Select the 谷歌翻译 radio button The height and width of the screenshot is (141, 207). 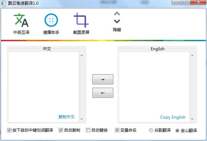point(151,130)
